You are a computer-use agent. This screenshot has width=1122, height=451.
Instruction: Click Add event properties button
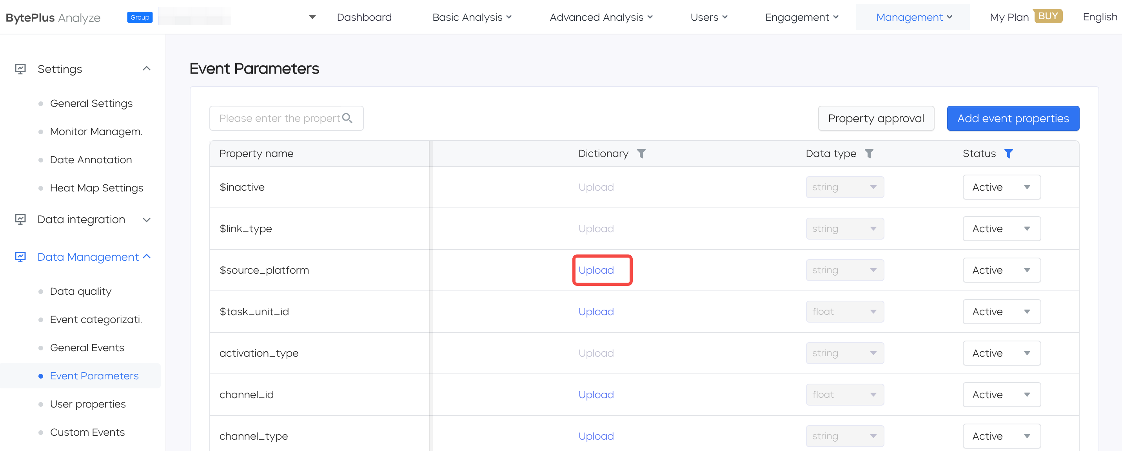click(x=1012, y=118)
